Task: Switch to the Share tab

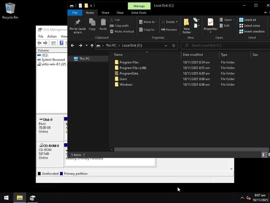Action: [105, 13]
